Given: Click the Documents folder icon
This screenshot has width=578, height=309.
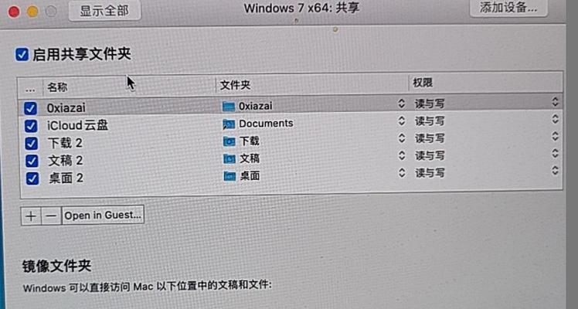Looking at the screenshot, I should pyautogui.click(x=229, y=124).
